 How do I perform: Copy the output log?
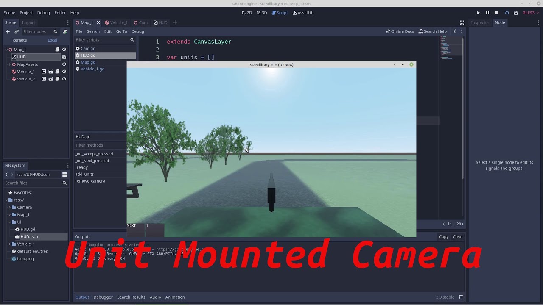click(x=444, y=236)
